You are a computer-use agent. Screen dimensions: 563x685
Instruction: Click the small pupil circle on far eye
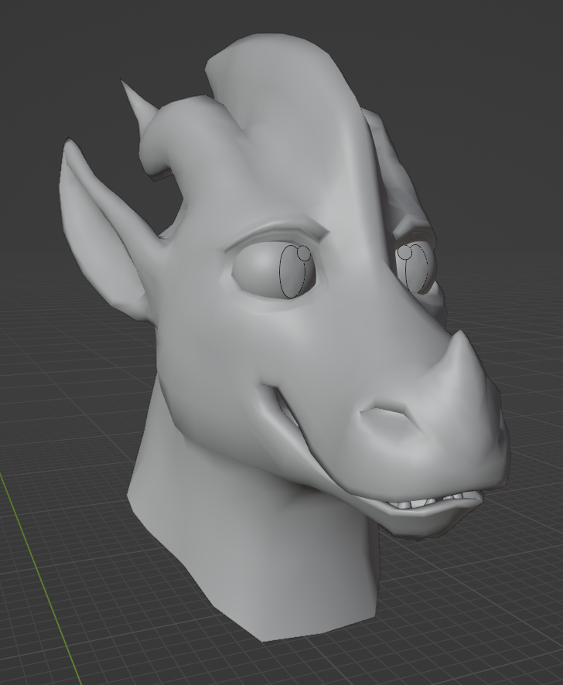[404, 253]
